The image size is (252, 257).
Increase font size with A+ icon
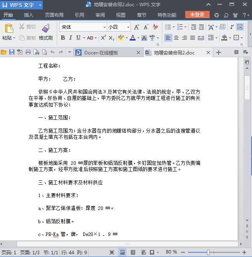pos(137,27)
